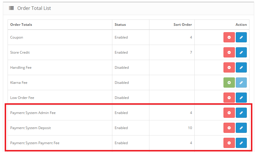Screen dimensions: 255x152
Task: Click the Order Total List icon
Action: 11,8
